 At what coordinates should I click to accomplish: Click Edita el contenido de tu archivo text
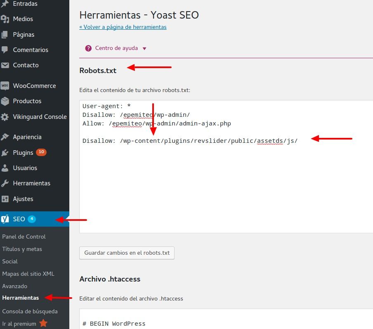135,90
